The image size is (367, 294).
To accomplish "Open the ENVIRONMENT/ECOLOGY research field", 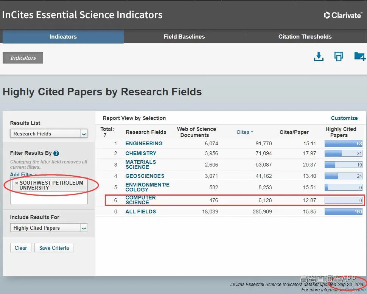I will pos(148,187).
